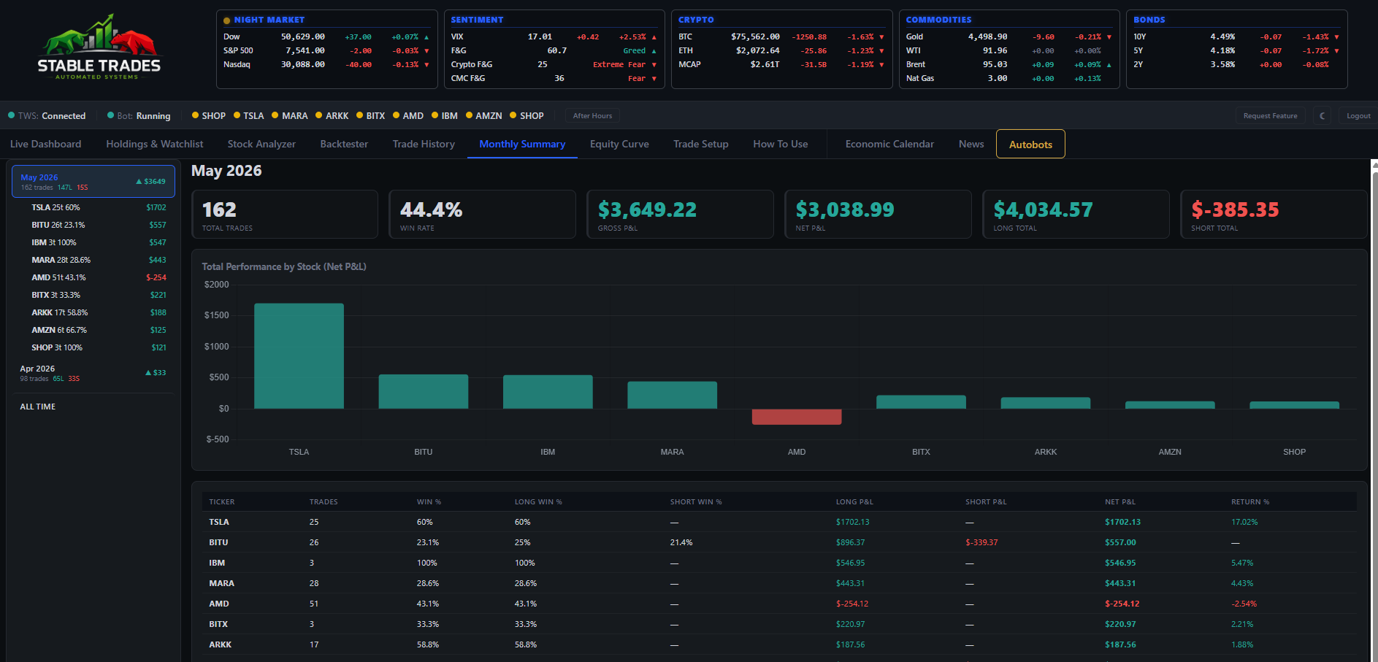This screenshot has width=1378, height=662.
Task: Select AMZN 6t 66.7% sidebar row
Action: [x=99, y=330]
